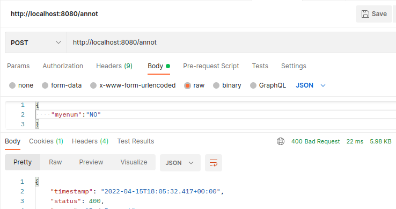Open the Test Results tab
This screenshot has width=396, height=209.
click(136, 141)
